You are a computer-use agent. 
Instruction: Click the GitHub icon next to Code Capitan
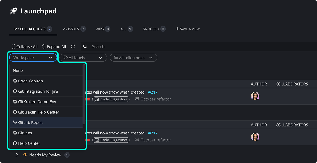click(15, 81)
